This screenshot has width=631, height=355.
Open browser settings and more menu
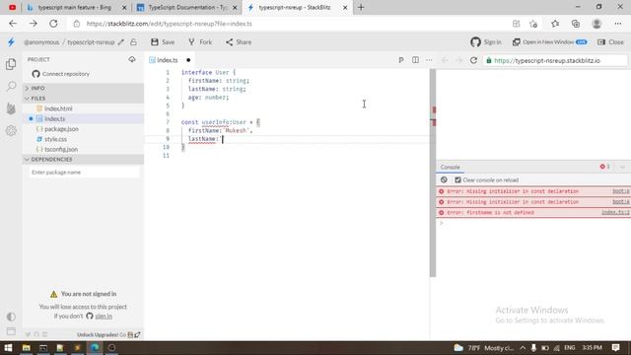(618, 24)
